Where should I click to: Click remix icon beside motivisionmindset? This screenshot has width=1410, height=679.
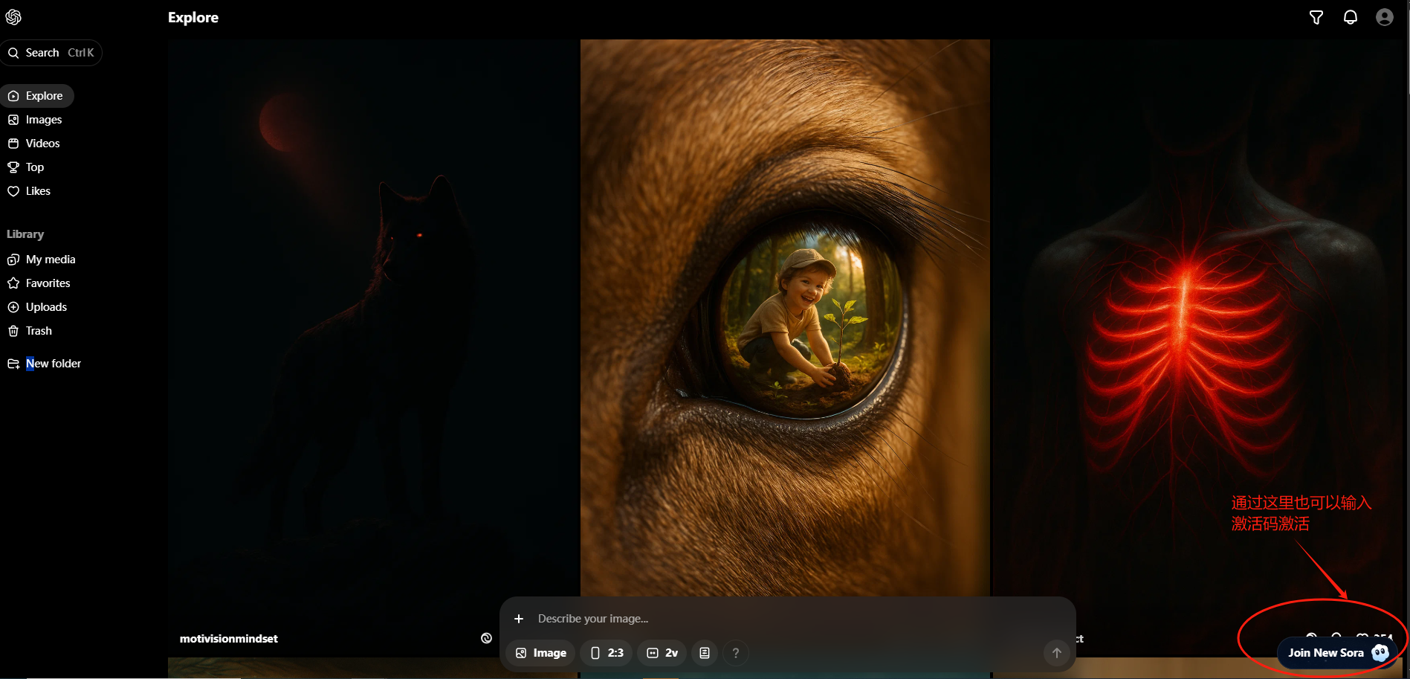[x=486, y=638]
